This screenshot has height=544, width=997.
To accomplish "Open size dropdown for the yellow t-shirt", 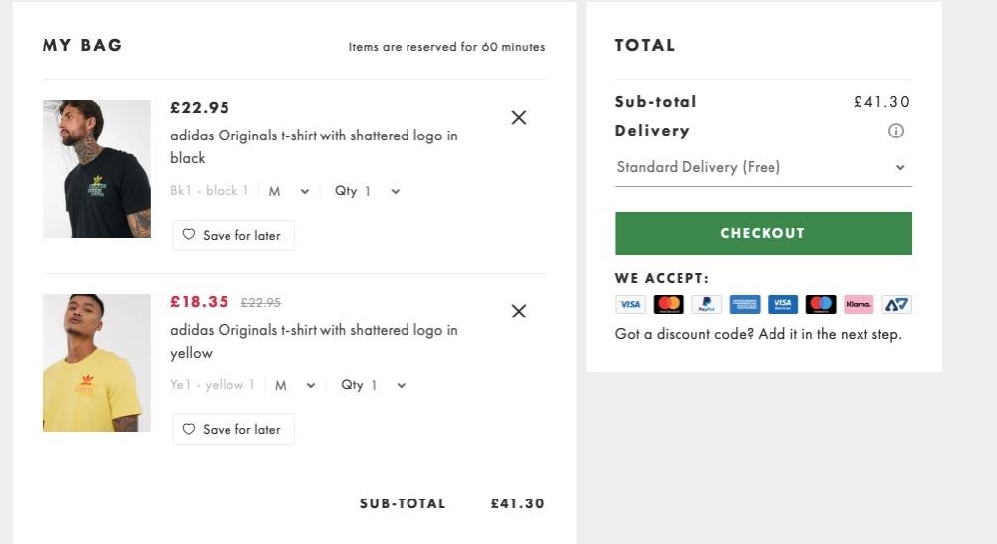I will 295,385.
